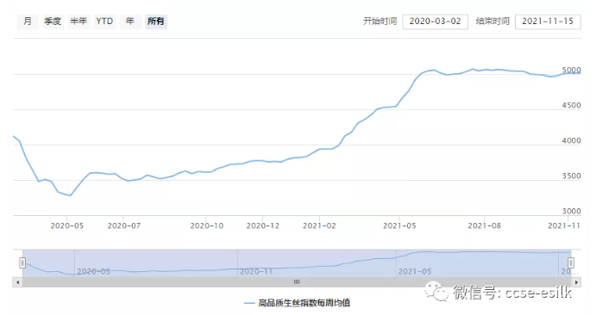Edit the end date field 2021-11-15
This screenshot has width=596, height=315.
[x=548, y=22]
